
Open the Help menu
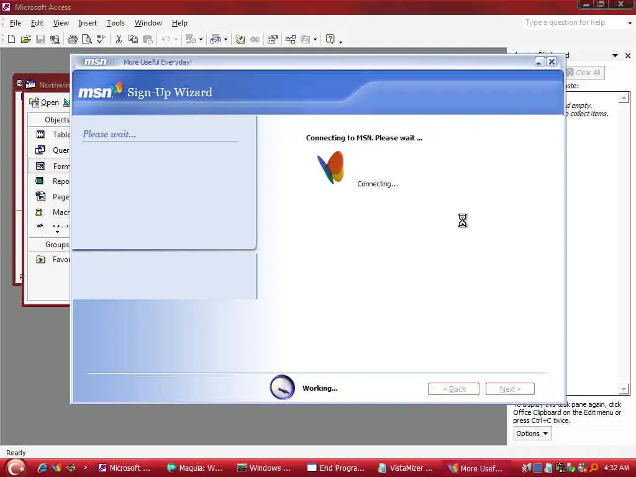pyautogui.click(x=179, y=23)
